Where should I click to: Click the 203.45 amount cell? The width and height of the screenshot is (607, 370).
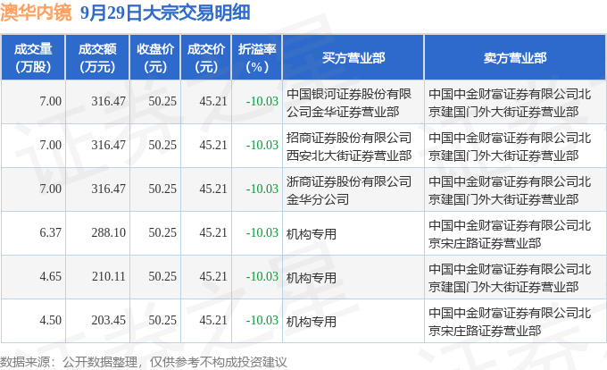(108, 321)
